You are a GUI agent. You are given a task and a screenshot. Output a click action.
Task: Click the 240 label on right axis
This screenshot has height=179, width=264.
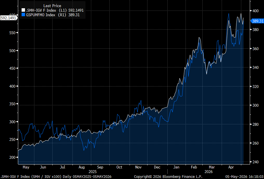pyautogui.click(x=255, y=162)
